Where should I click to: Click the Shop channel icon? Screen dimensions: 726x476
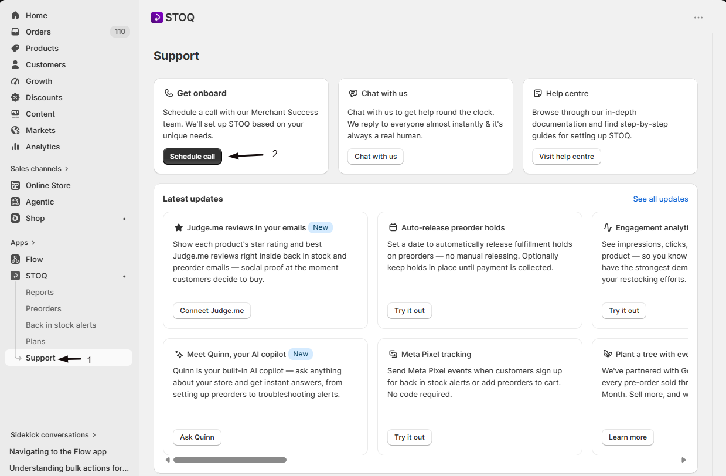(x=15, y=218)
